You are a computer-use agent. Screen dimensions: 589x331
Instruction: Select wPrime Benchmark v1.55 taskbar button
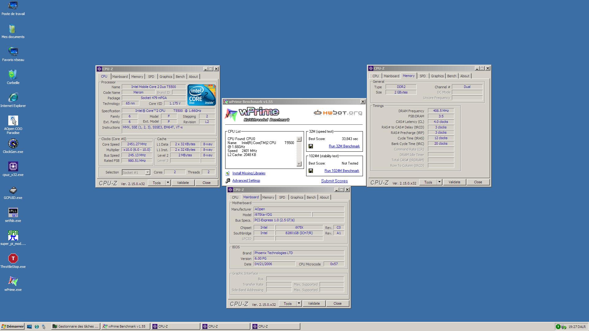(x=125, y=327)
